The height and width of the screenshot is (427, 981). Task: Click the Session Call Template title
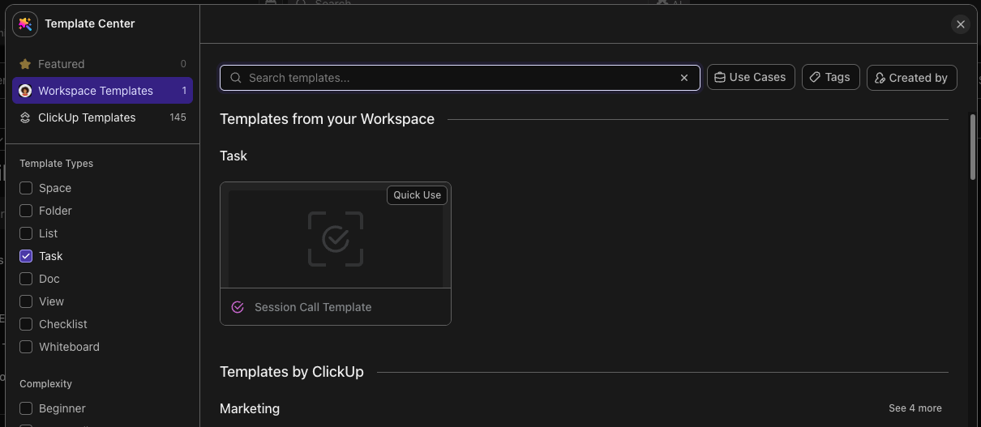(313, 307)
